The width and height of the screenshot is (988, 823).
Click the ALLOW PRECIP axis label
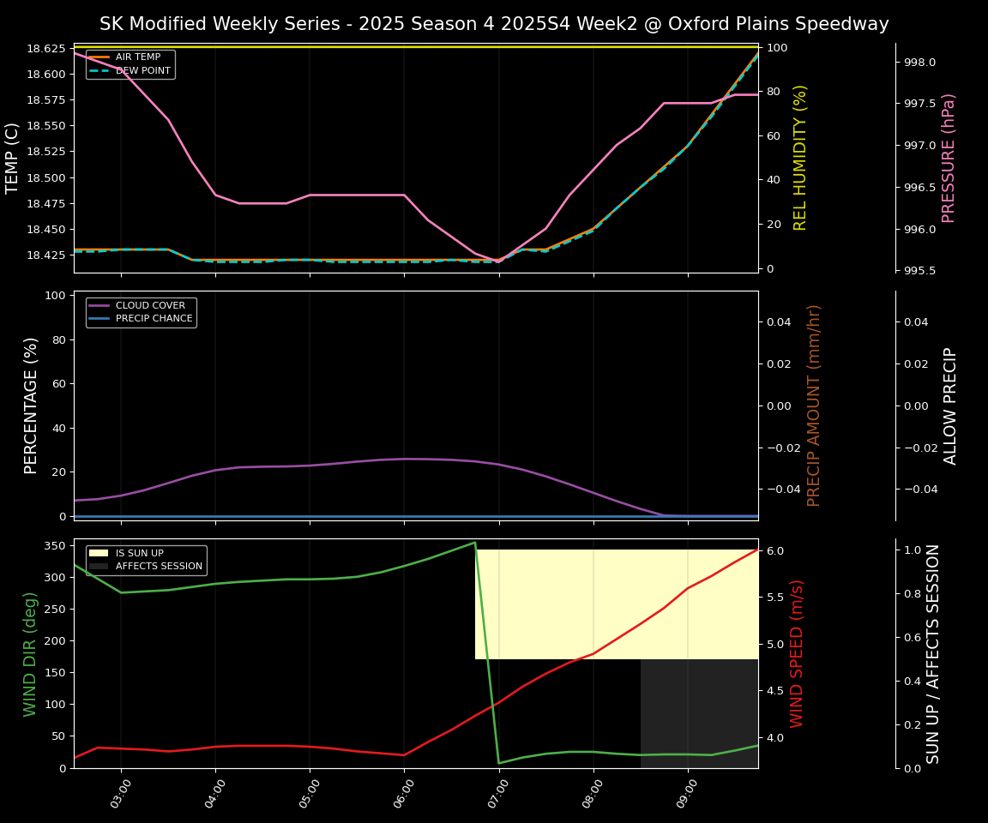click(x=950, y=405)
